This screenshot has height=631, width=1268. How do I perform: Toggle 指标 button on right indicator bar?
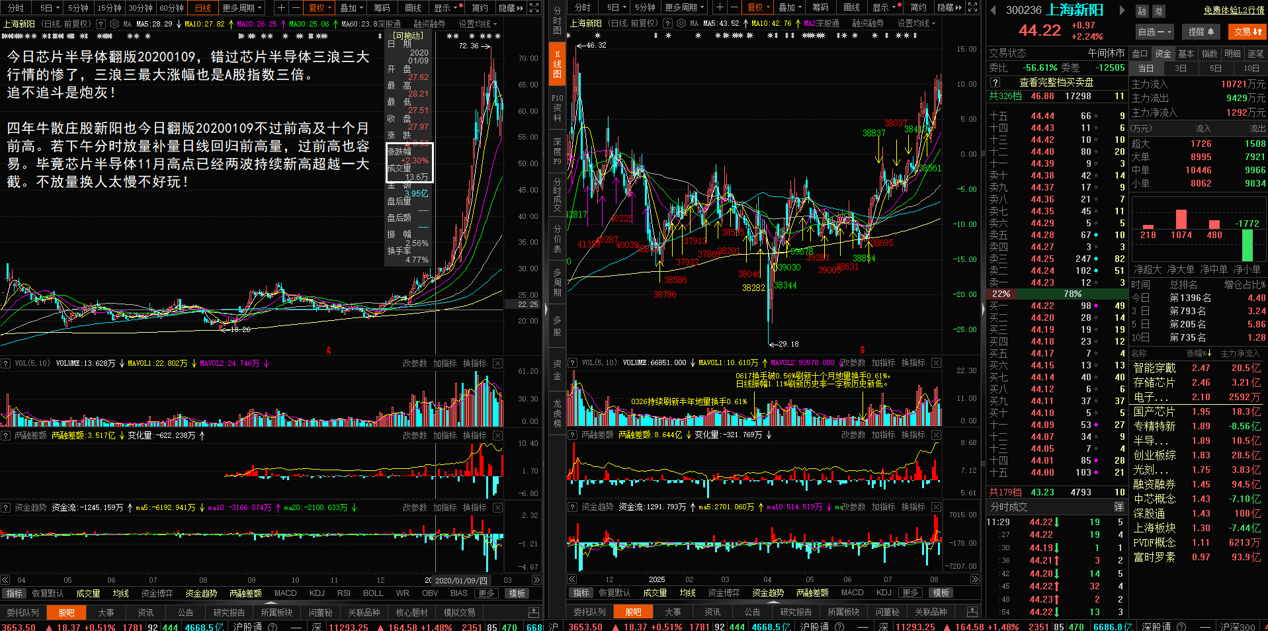[x=581, y=593]
